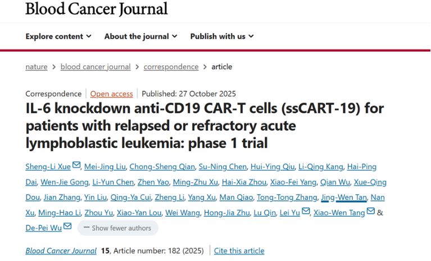Viewport: 431px width, 261px height.
Task: Click the italic Blood Cancer Journal citation link
Action: click(61, 251)
